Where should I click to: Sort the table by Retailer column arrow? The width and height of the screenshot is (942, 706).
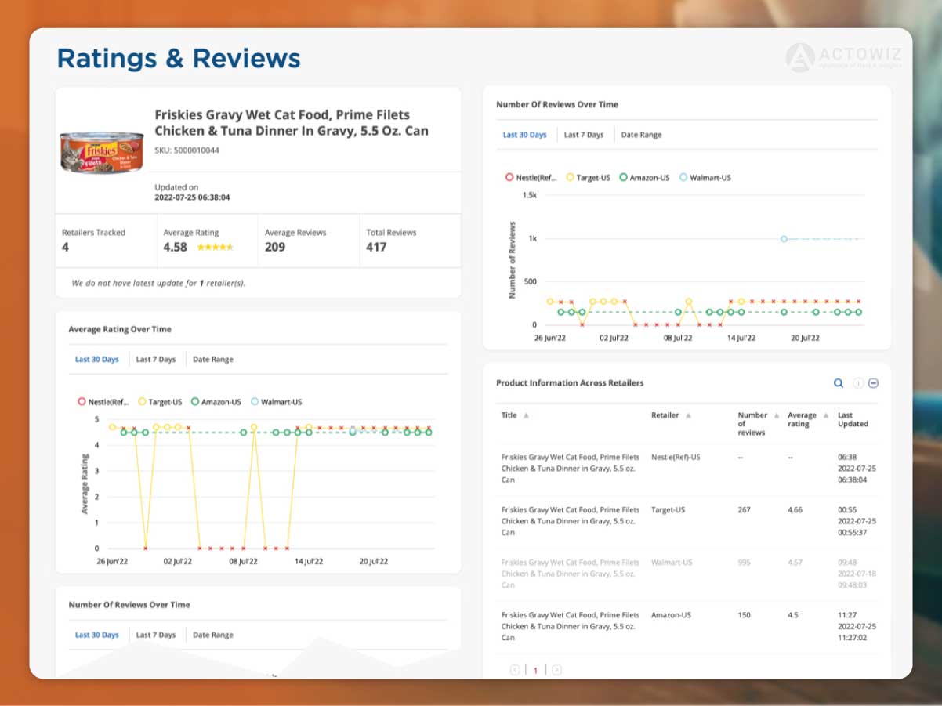click(688, 415)
